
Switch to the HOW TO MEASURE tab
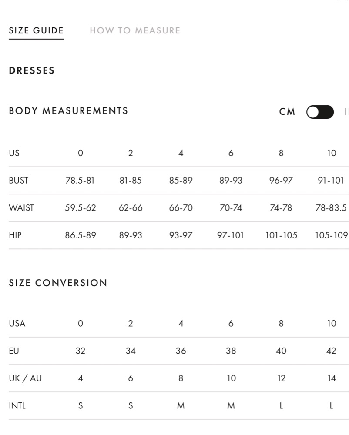pyautogui.click(x=135, y=30)
